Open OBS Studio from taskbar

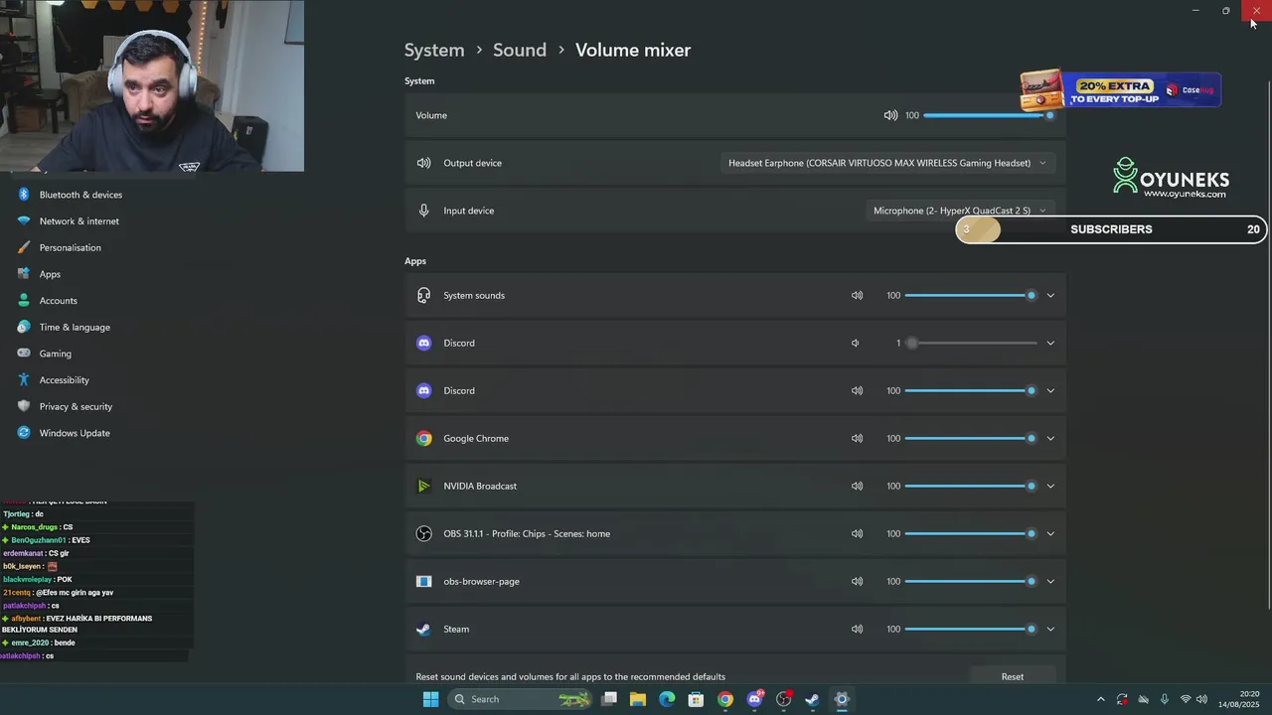[783, 699]
